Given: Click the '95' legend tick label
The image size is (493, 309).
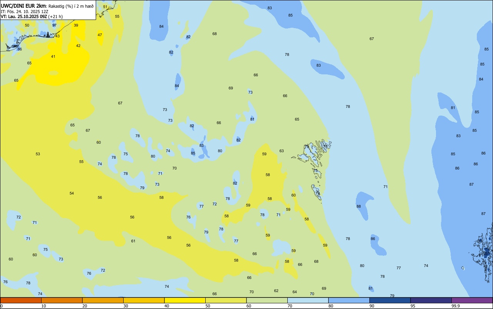Looking at the screenshot, I should [x=413, y=306].
